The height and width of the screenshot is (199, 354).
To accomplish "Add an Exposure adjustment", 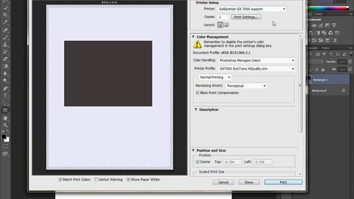I will [x=327, y=25].
